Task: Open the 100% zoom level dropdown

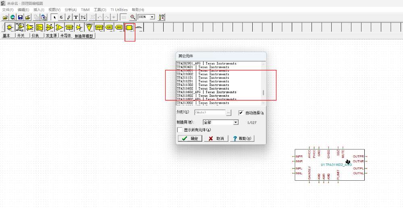Action: tap(152, 17)
